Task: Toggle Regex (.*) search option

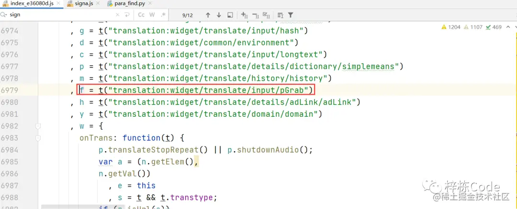Action: point(163,15)
